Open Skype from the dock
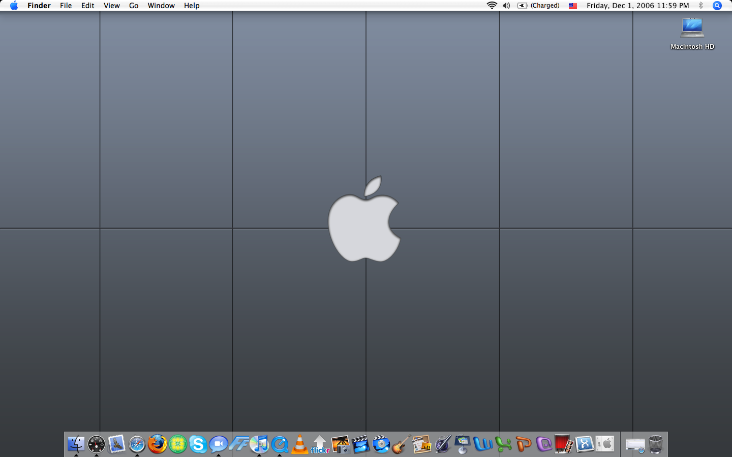The width and height of the screenshot is (732, 457). [198, 444]
